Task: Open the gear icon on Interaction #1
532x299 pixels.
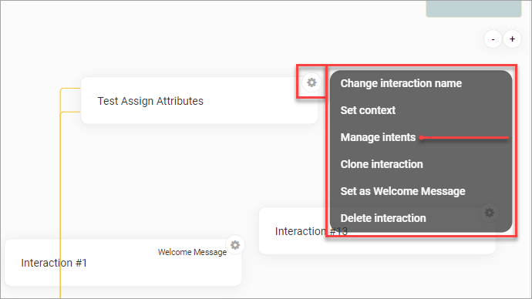Action: click(x=235, y=245)
